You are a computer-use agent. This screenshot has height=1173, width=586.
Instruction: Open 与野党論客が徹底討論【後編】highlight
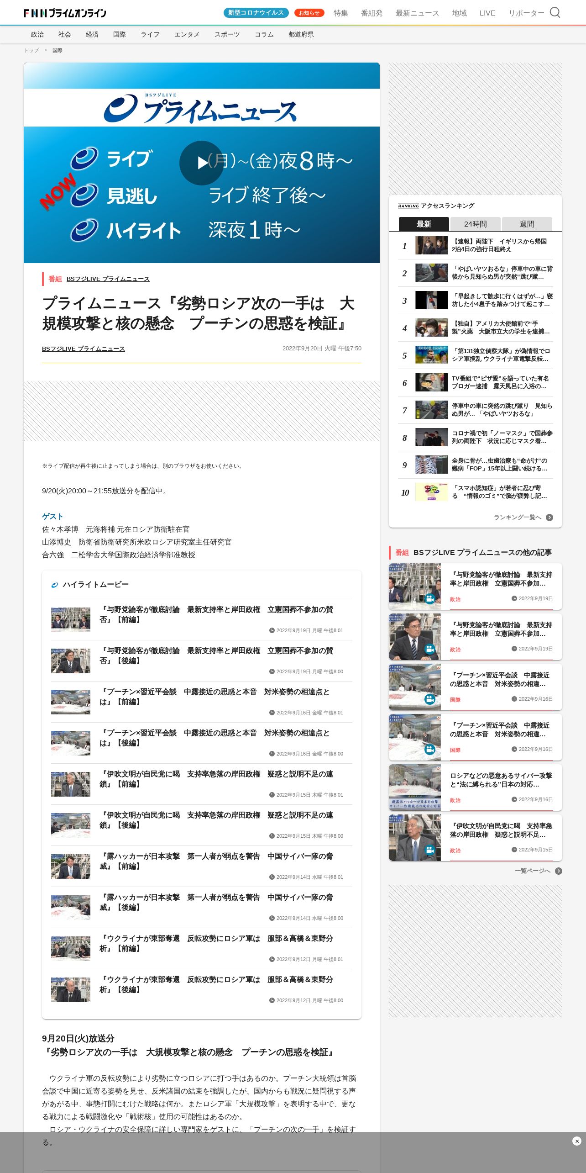point(202,660)
